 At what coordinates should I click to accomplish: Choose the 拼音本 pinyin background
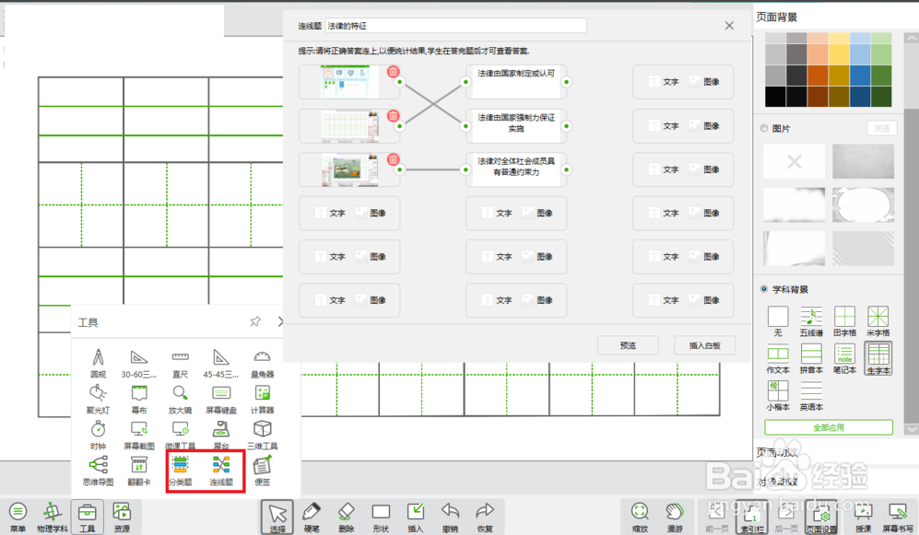tap(811, 359)
